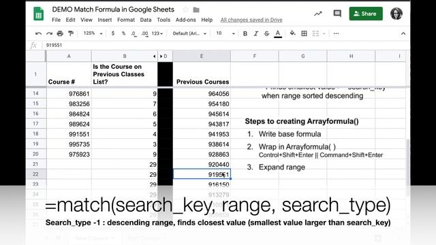Screen dimensions: 436x245
Task: Click cell containing 938614
Action: pos(202,144)
